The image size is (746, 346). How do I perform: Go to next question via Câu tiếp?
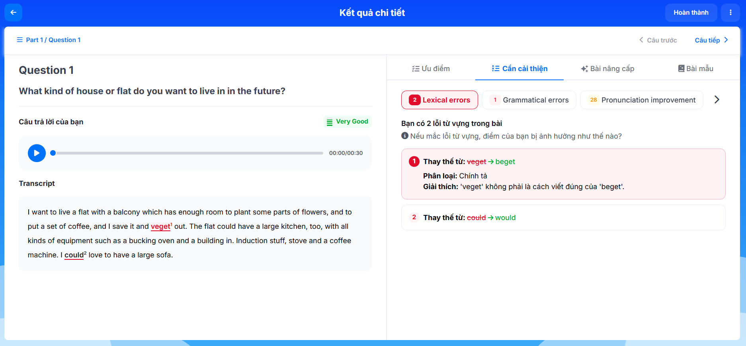point(711,40)
